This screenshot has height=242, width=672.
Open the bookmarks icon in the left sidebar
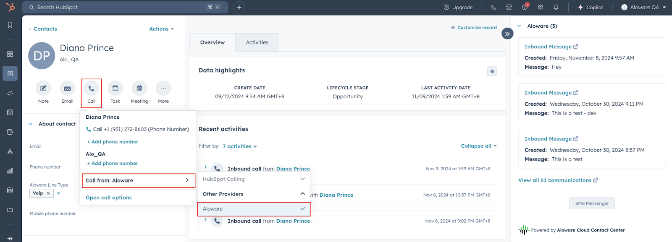[x=10, y=26]
